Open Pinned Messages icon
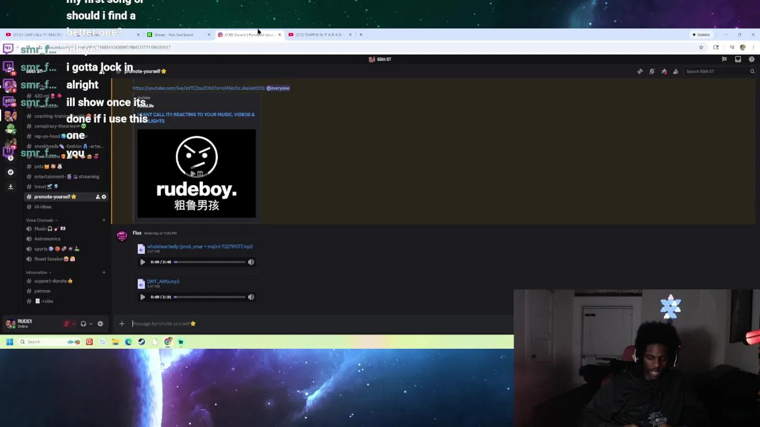The height and width of the screenshot is (427, 760). pos(664,71)
